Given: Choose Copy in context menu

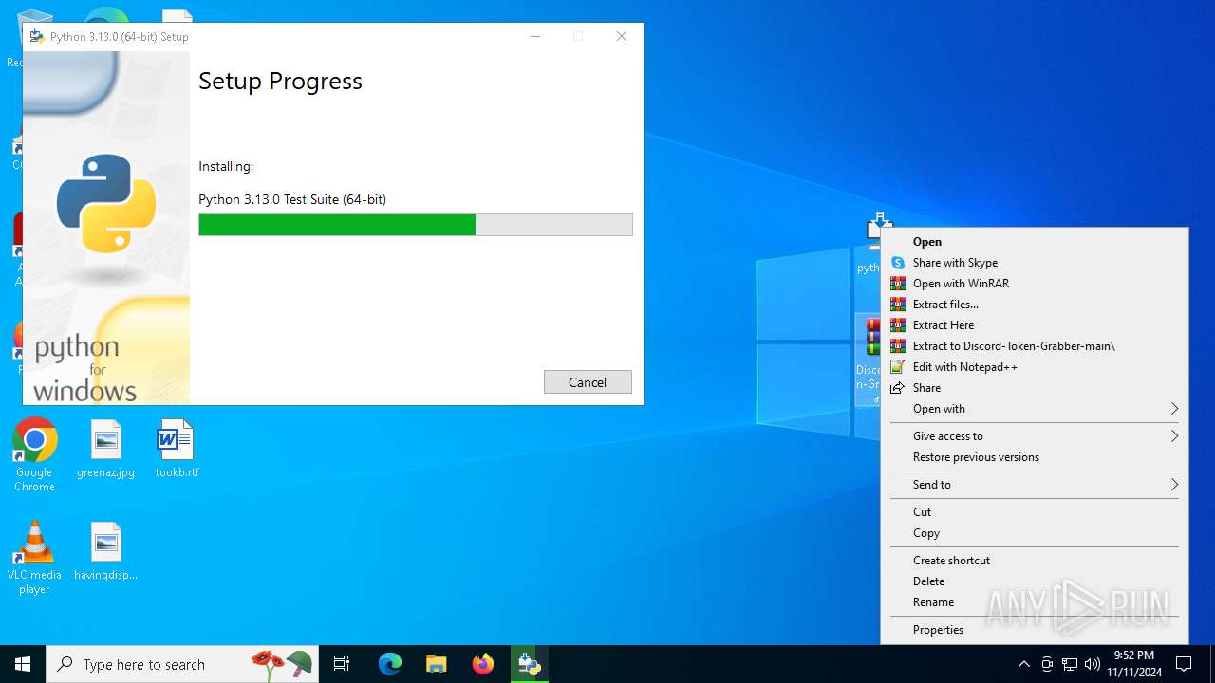Looking at the screenshot, I should point(1035,533).
